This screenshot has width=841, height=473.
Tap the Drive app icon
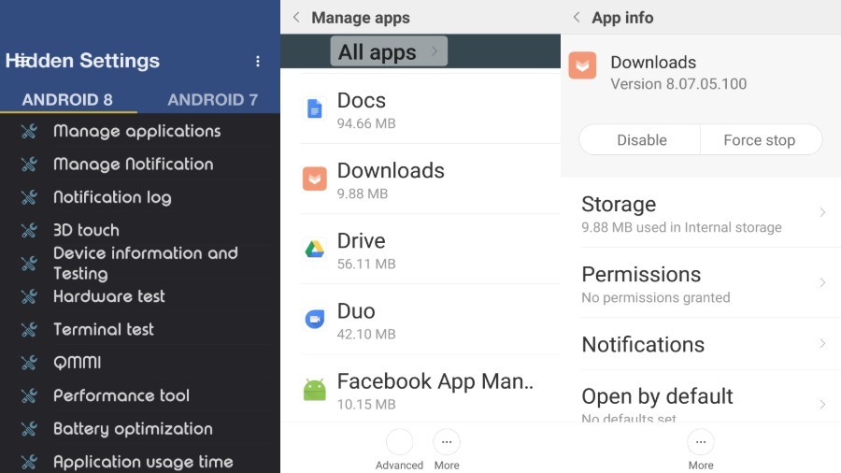coord(315,250)
